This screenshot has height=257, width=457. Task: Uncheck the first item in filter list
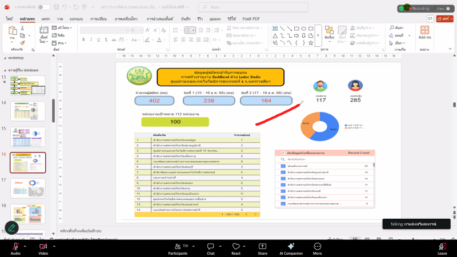[x=282, y=166]
